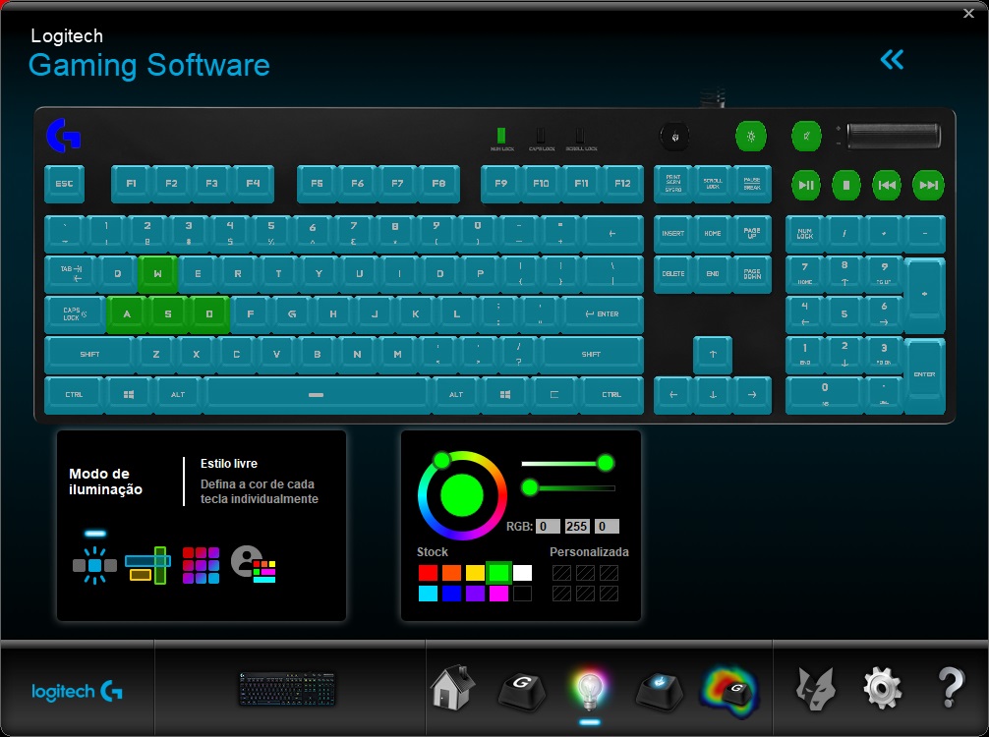Pick the green stock color swatch

[x=498, y=573]
